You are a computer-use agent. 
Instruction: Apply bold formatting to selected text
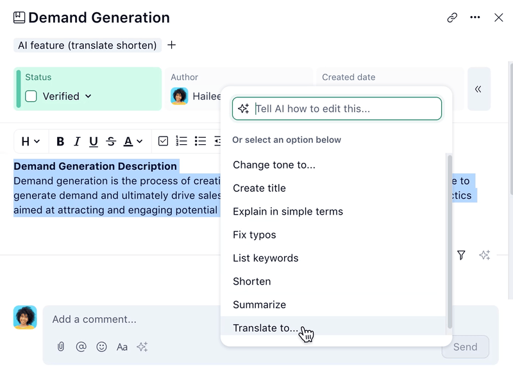(60, 141)
